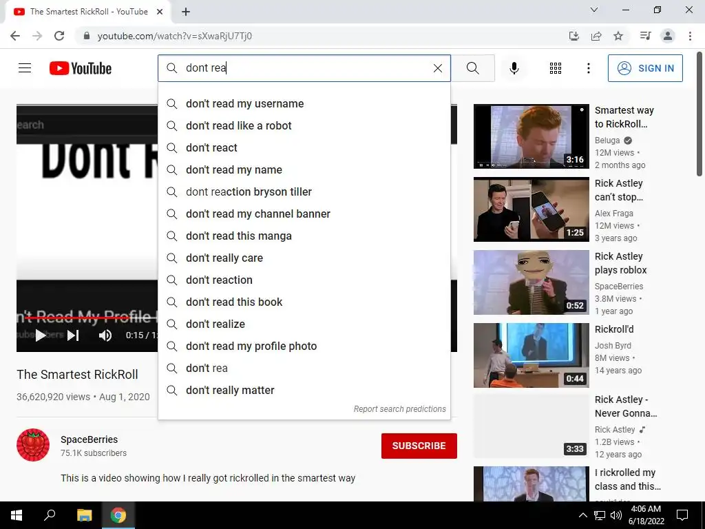Viewport: 705px width, 529px height.
Task: Open Rick Astley can't stop thumbnail
Action: [531, 209]
